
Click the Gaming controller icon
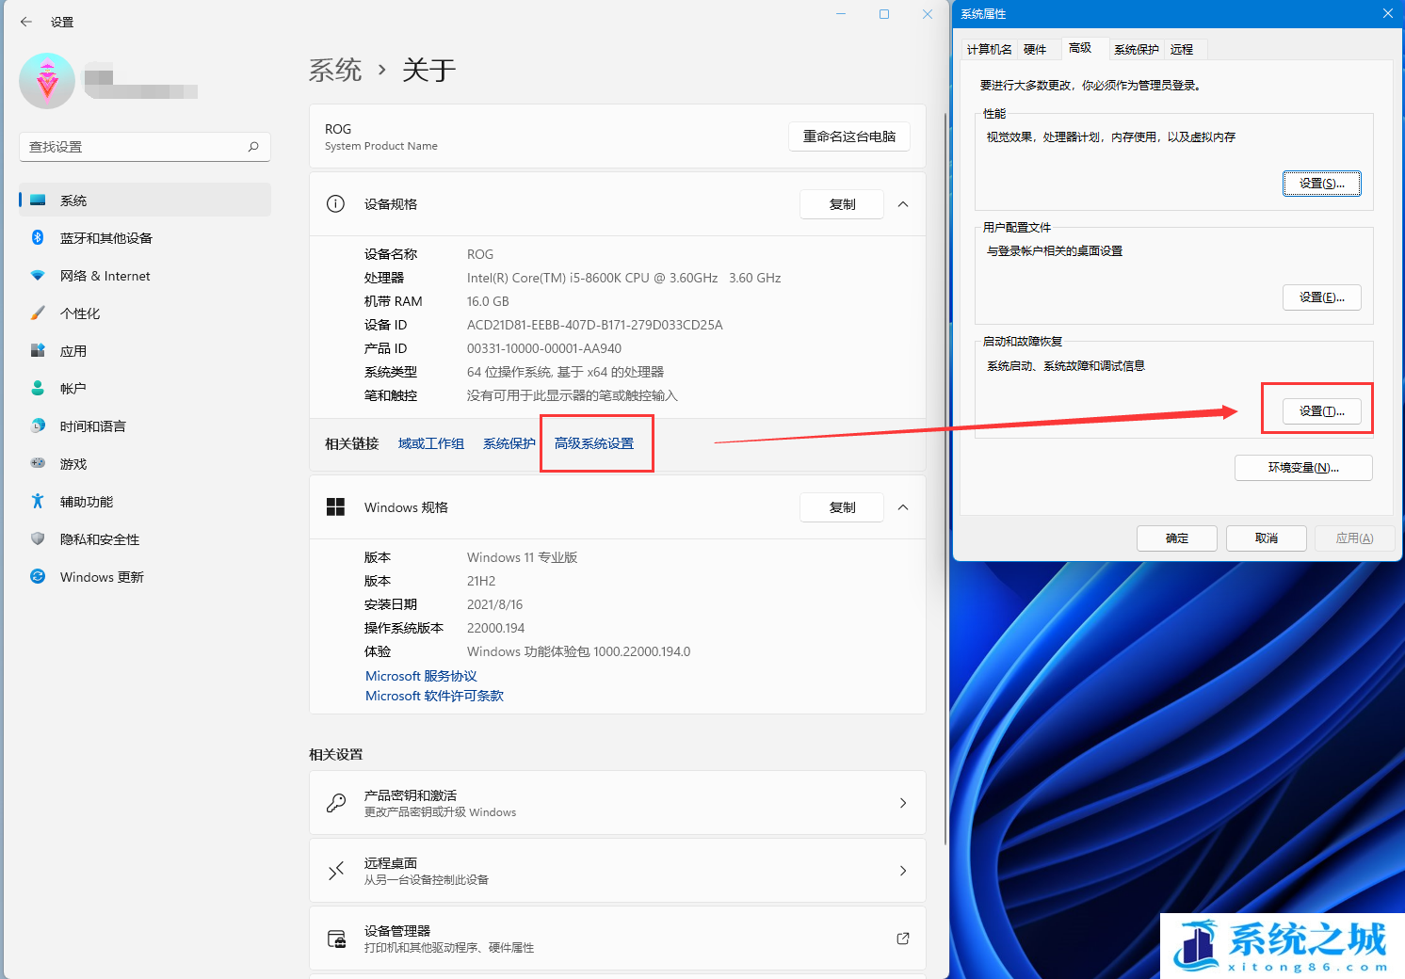tap(38, 463)
